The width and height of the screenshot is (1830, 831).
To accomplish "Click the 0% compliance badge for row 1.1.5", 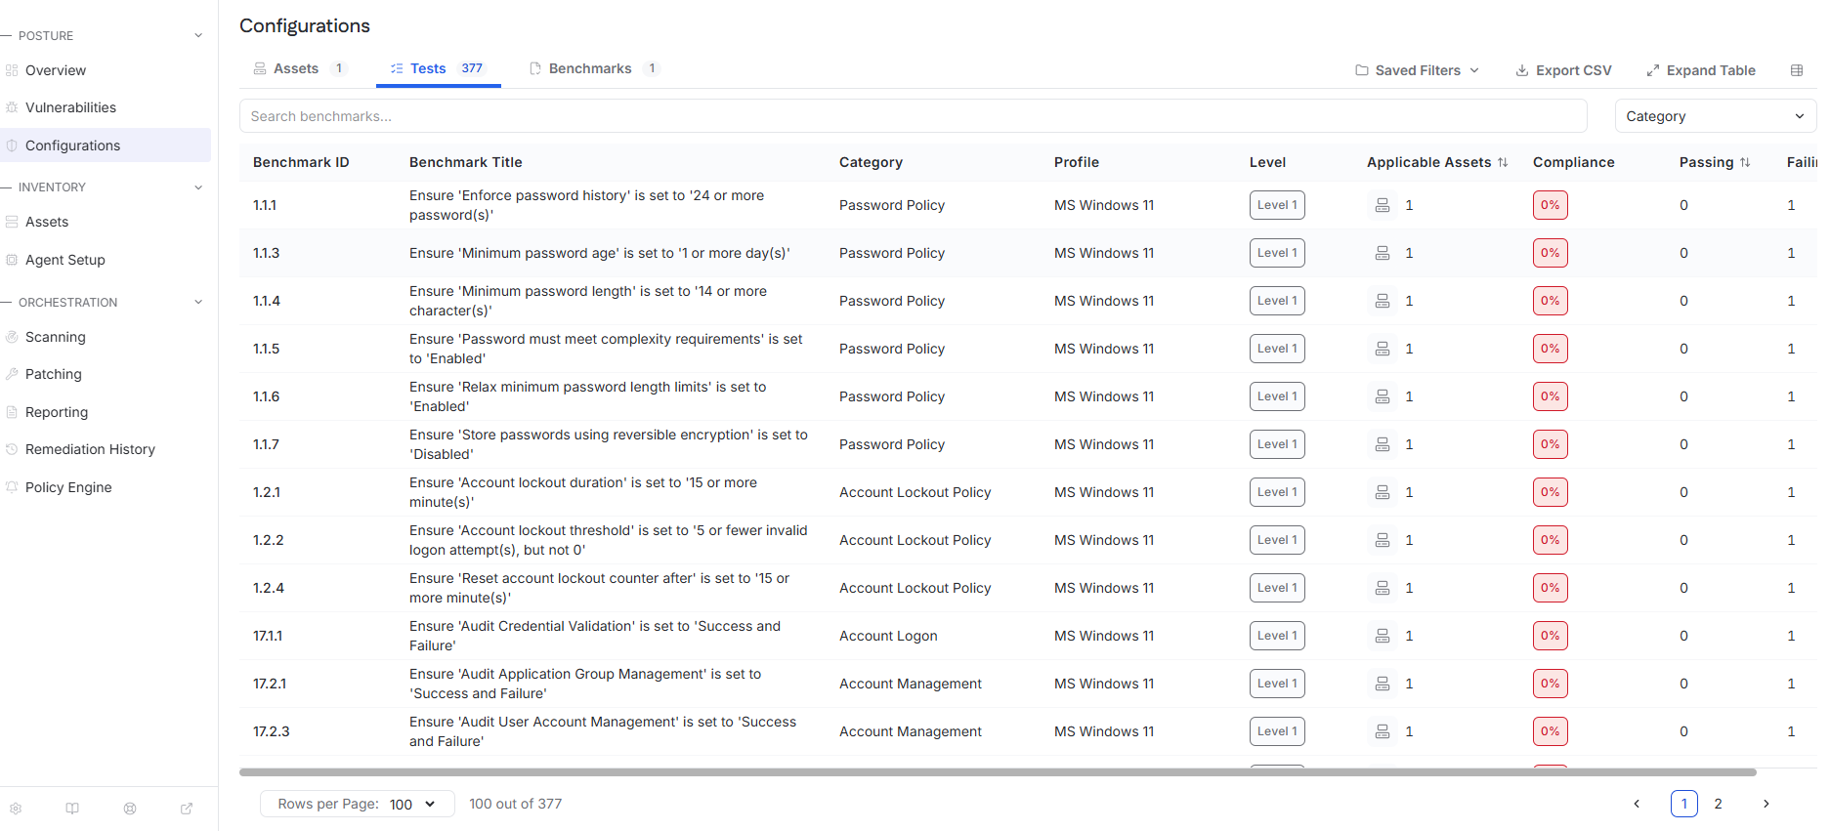I will click(1551, 349).
